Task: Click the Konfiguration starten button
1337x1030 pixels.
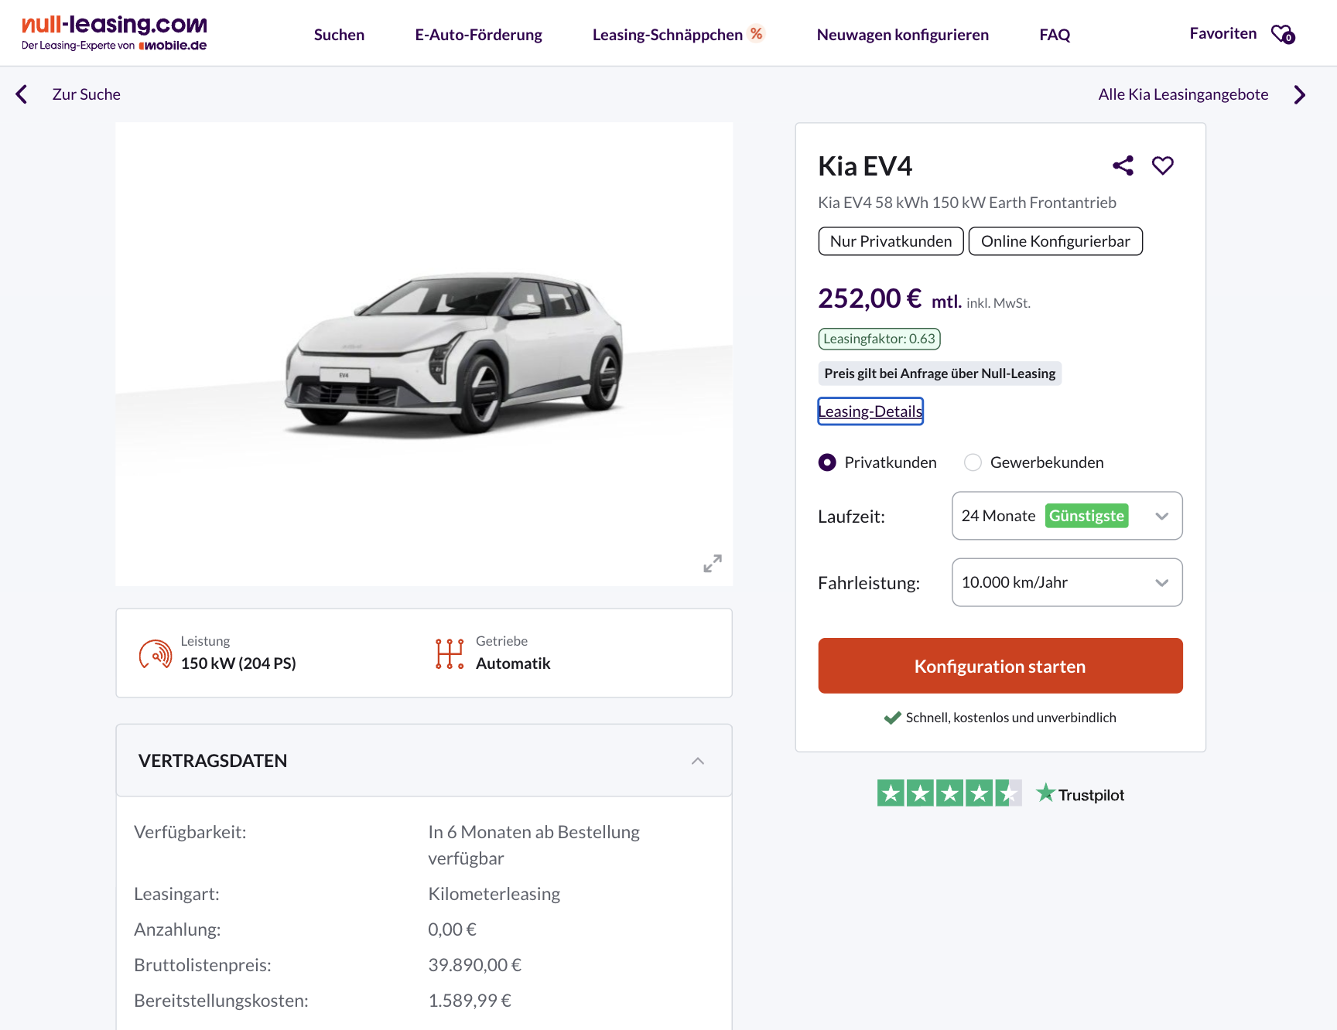Action: point(1000,666)
